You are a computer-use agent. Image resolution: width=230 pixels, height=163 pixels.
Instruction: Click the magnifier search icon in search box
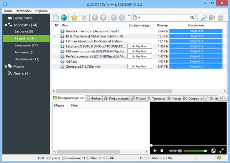click(x=192, y=18)
